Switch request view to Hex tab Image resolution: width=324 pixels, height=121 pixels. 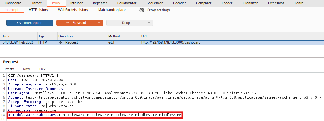(x=42, y=69)
